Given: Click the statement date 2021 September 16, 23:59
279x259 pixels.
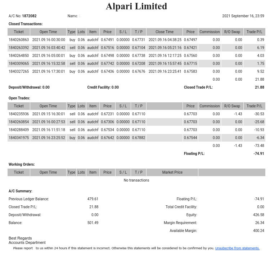Looking at the screenshot, I should (x=243, y=16).
